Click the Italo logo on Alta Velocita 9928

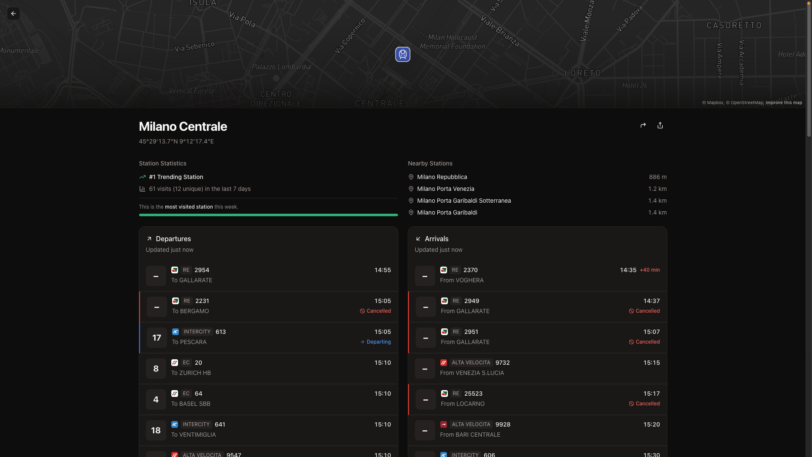444,424
